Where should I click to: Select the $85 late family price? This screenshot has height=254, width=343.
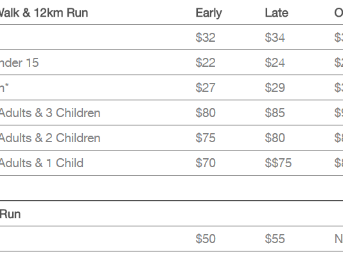click(x=275, y=113)
